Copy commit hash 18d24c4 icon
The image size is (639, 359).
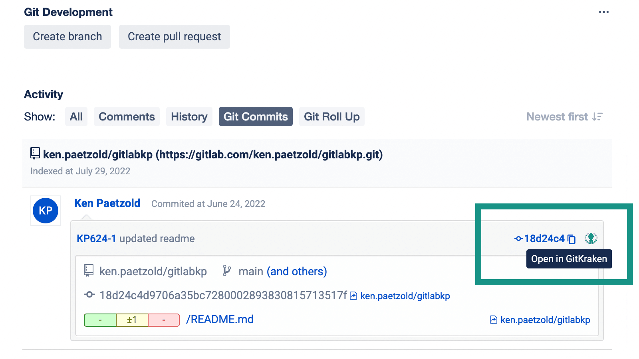(x=572, y=239)
